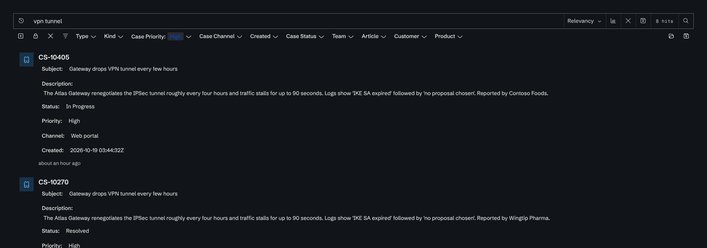
Task: Open saved filters folder icon
Action: [x=671, y=36]
